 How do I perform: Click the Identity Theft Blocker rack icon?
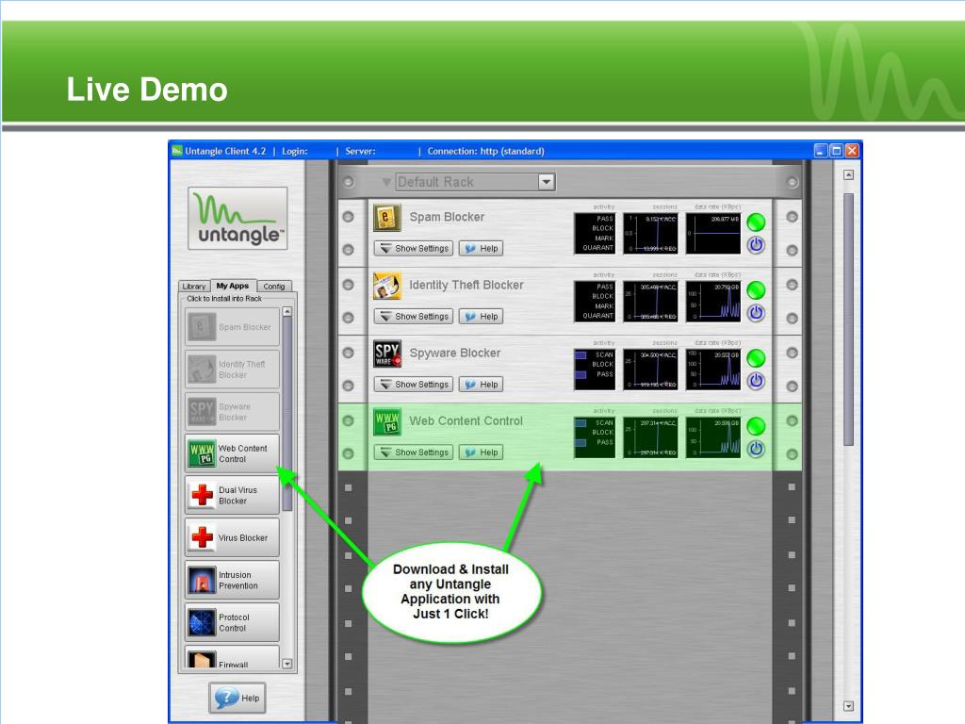pyautogui.click(x=387, y=286)
